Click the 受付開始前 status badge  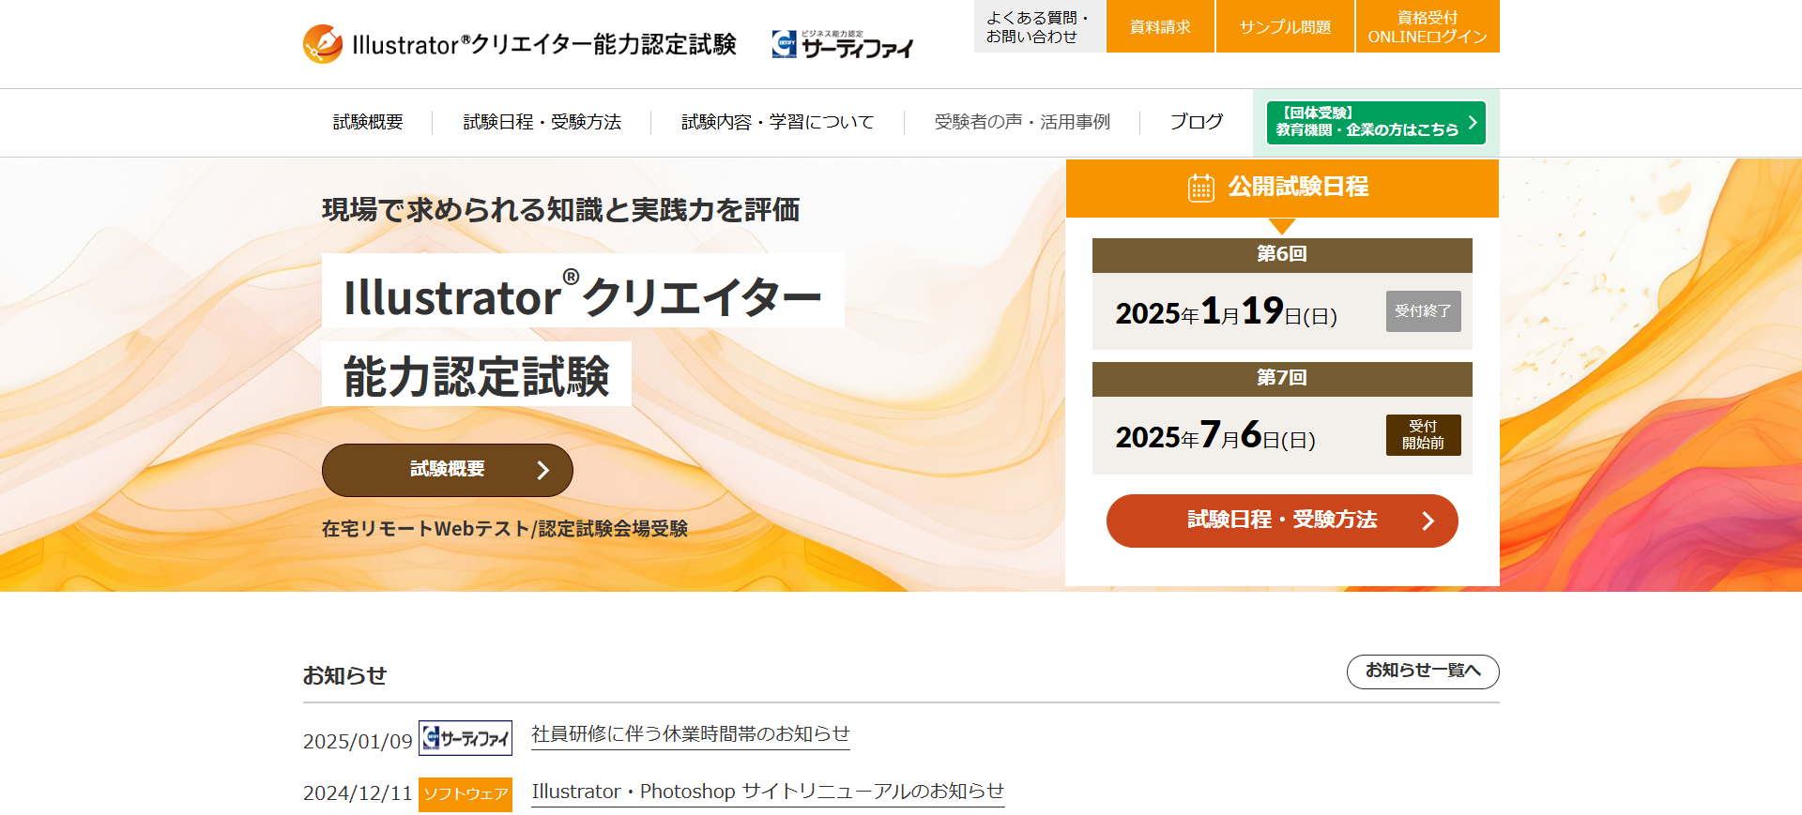(x=1424, y=435)
